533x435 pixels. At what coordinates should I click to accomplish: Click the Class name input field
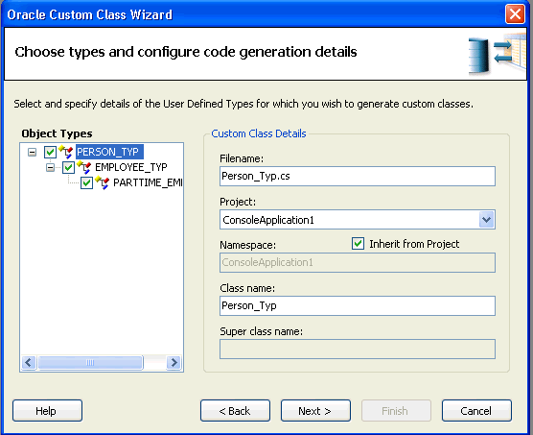pos(358,305)
